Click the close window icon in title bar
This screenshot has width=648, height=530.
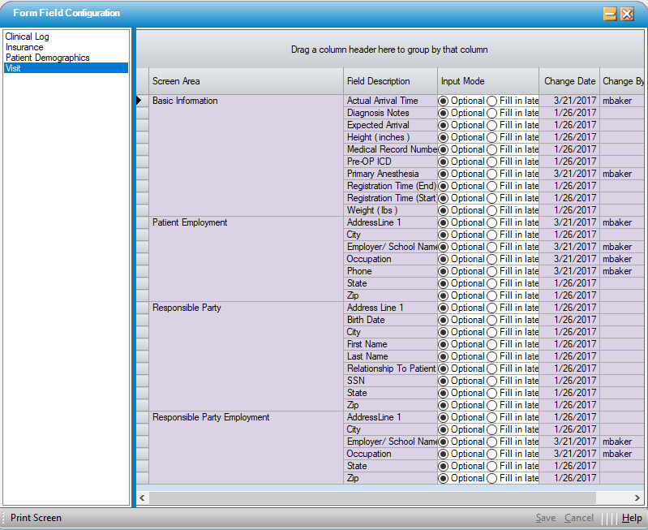tap(627, 14)
